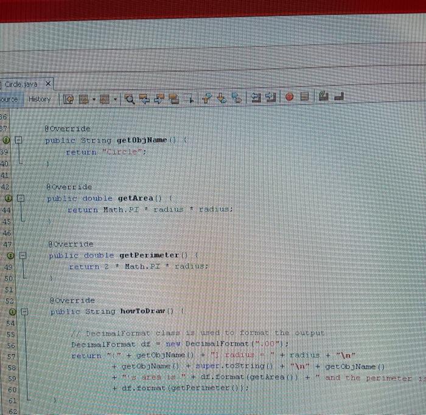The height and width of the screenshot is (415, 426).
Task: Close the Circle.java tab
Action: 48,83
